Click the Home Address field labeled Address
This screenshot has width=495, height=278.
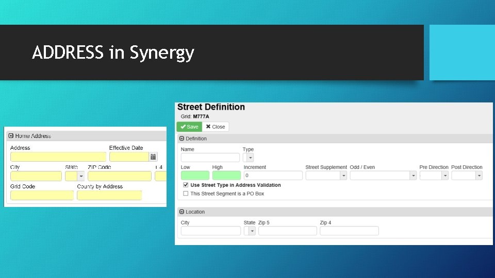pyautogui.click(x=58, y=157)
